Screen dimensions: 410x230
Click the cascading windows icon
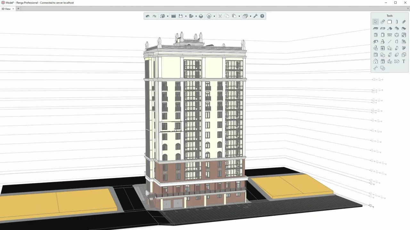pyautogui.click(x=245, y=16)
